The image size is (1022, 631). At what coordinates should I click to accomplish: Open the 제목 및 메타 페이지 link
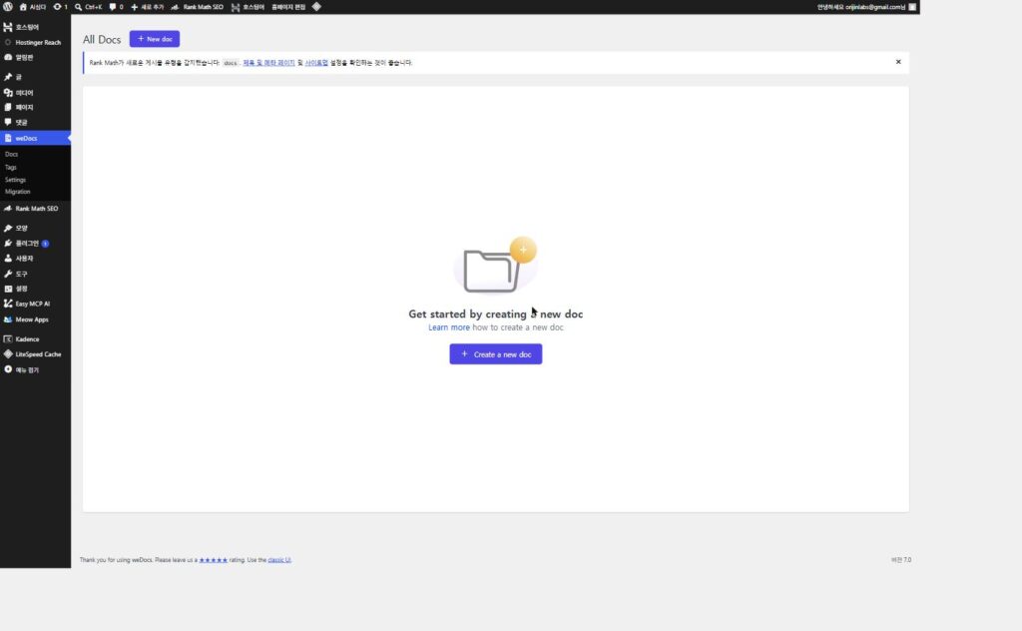coord(268,63)
